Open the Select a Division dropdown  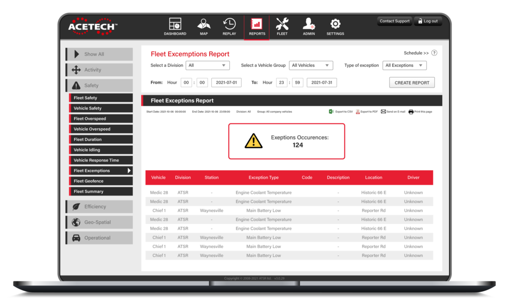(207, 65)
